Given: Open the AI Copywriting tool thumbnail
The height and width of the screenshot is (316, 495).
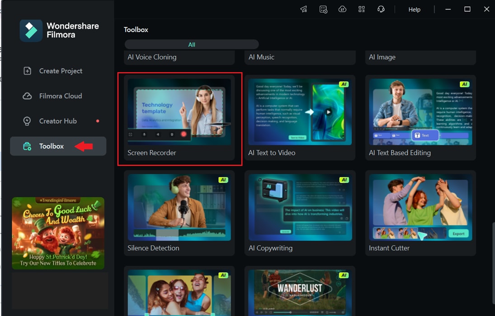Looking at the screenshot, I should [300, 208].
